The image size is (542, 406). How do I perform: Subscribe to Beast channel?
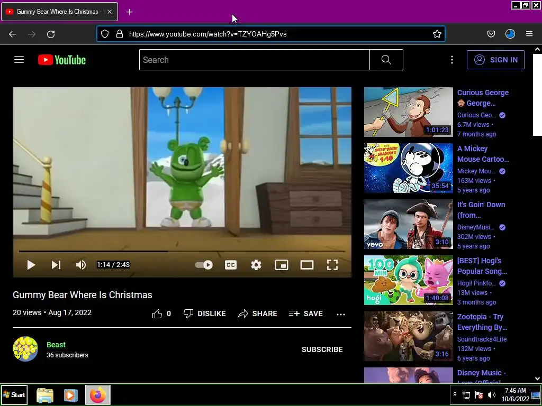point(322,349)
